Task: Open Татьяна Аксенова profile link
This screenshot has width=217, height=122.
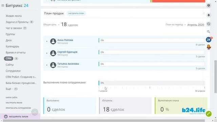Action: (x=68, y=64)
